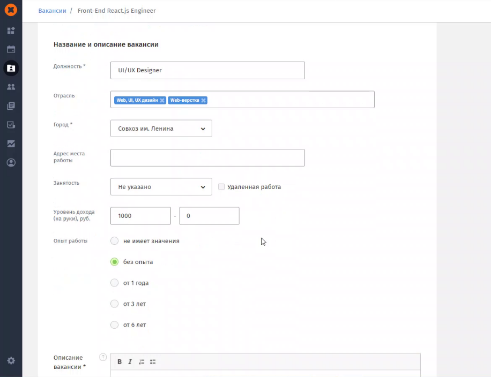Open the city dropdown 'Совхоз им. Ленина'

coord(161,129)
